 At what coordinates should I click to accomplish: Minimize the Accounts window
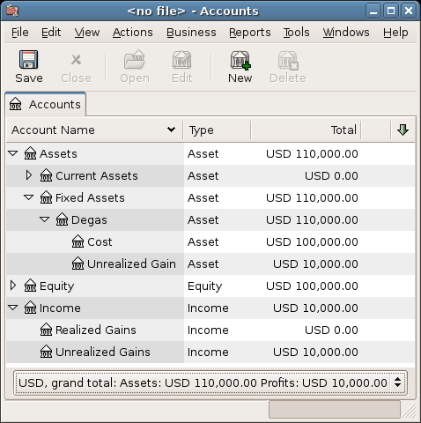373,11
